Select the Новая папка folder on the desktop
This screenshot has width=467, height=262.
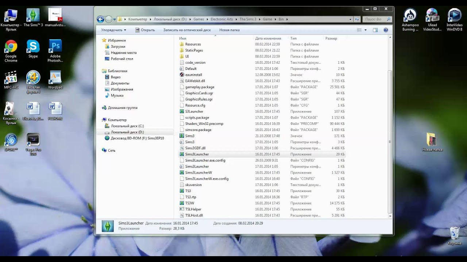click(x=432, y=142)
